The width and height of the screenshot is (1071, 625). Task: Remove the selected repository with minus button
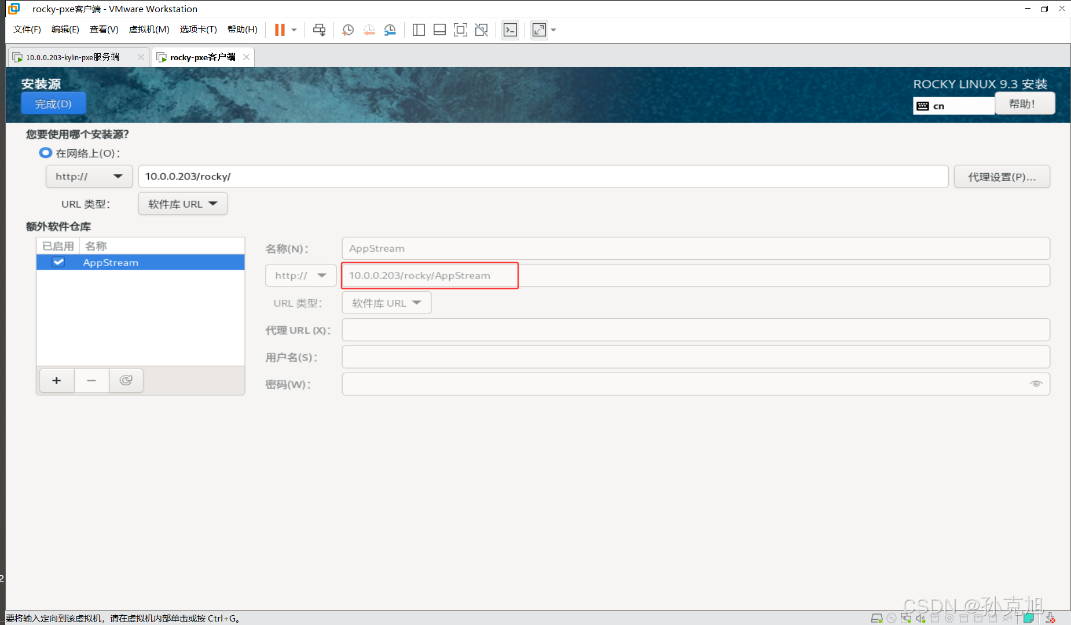[x=91, y=380]
